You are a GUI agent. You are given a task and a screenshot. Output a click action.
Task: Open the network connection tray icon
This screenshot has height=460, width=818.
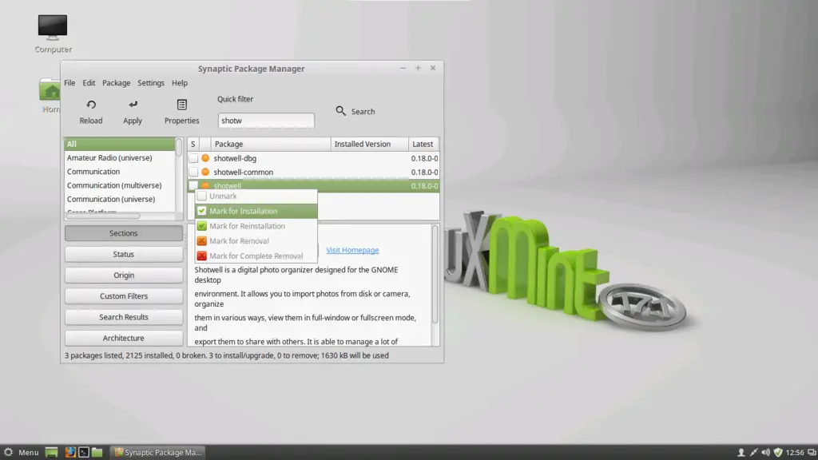click(x=753, y=452)
